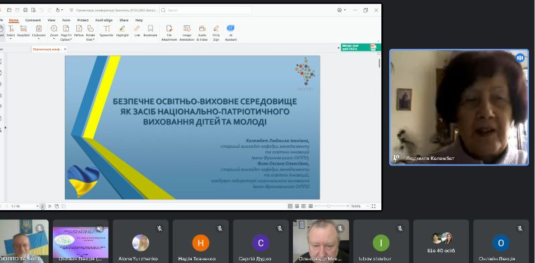Expand the Clipboard dropdown arrow
This screenshot has height=263, width=535.
(x=39, y=39)
